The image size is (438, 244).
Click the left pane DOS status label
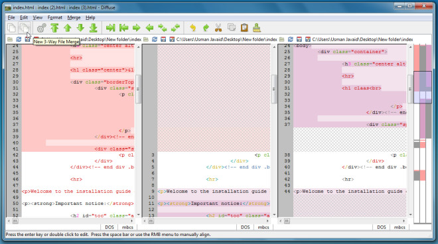(x=110, y=227)
